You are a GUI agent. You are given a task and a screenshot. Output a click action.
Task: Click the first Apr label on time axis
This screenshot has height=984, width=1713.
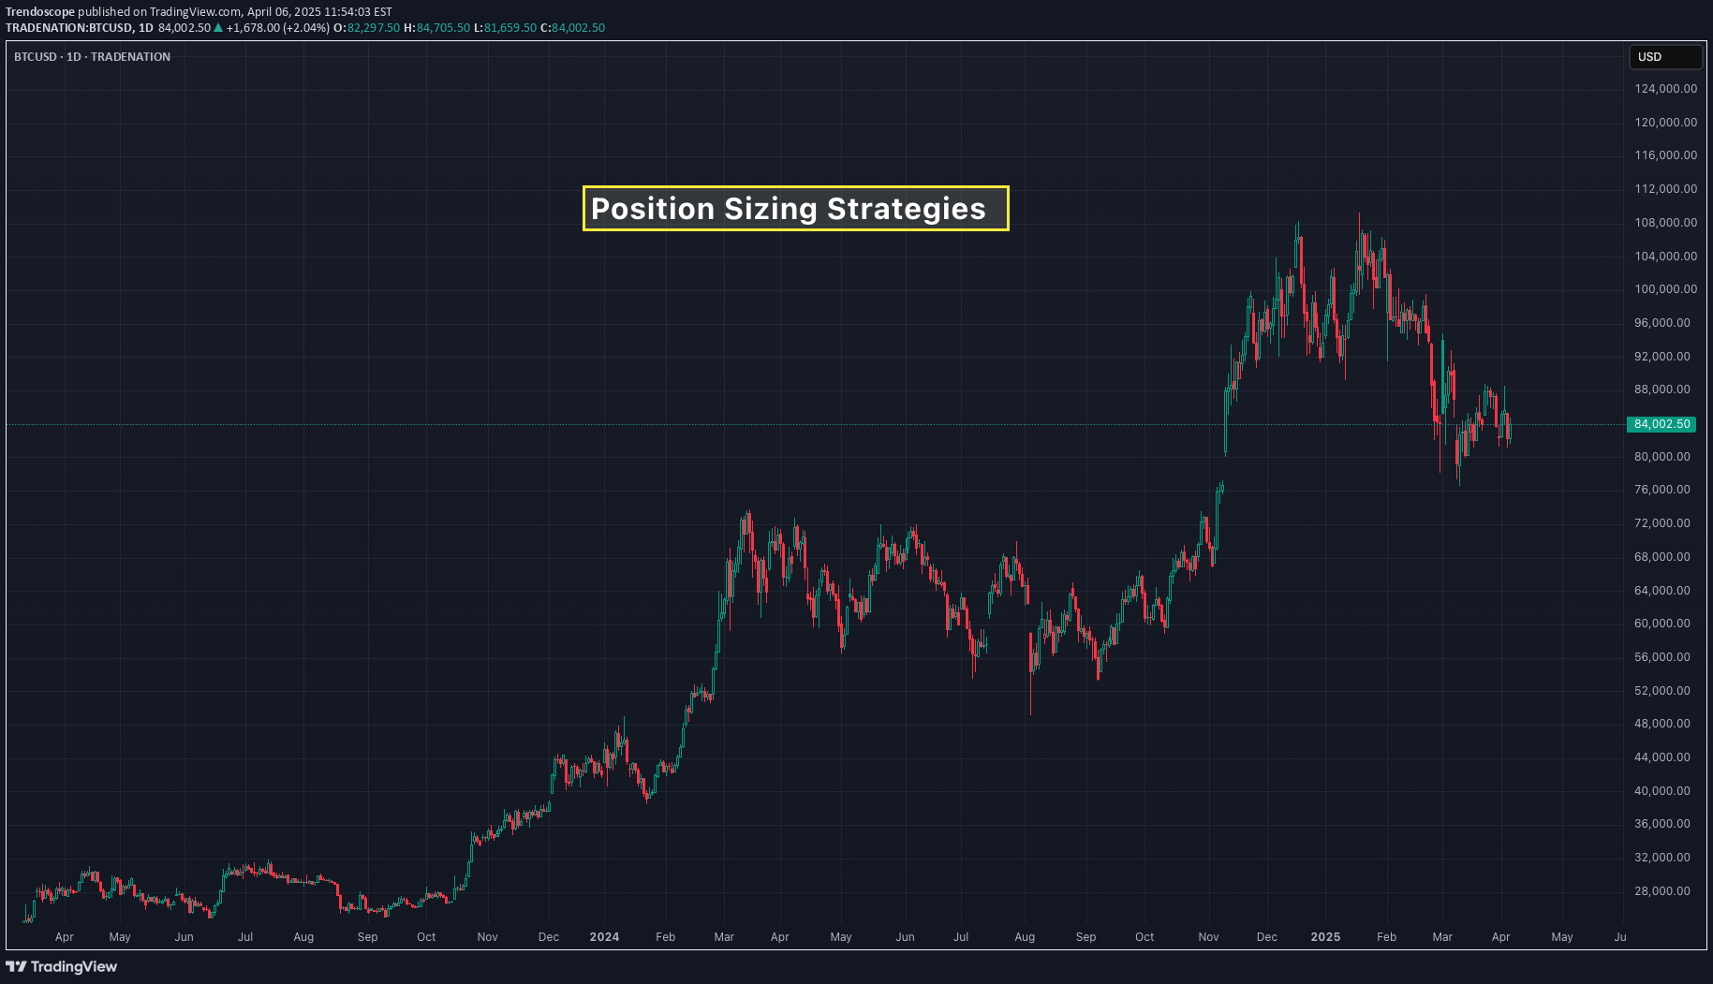tap(64, 937)
